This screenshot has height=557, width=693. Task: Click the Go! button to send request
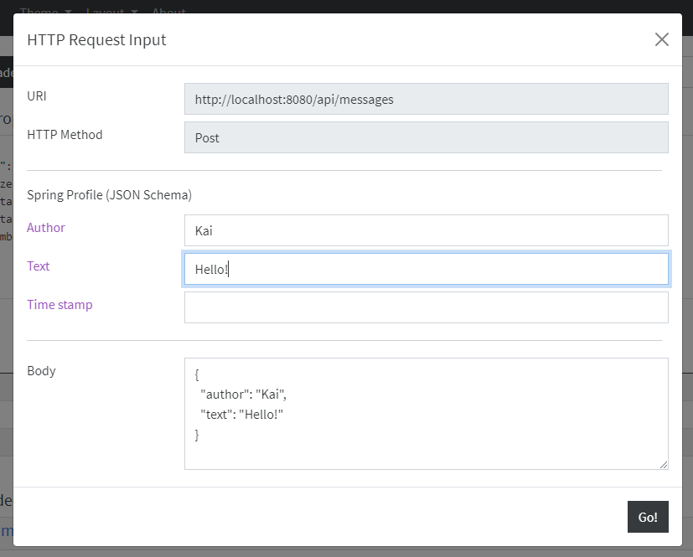(x=648, y=517)
